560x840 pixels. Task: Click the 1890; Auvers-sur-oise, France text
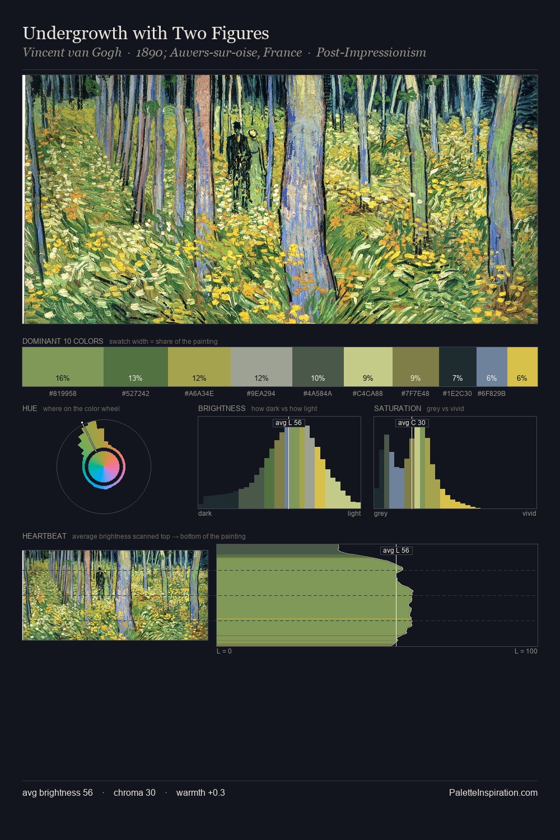click(219, 53)
